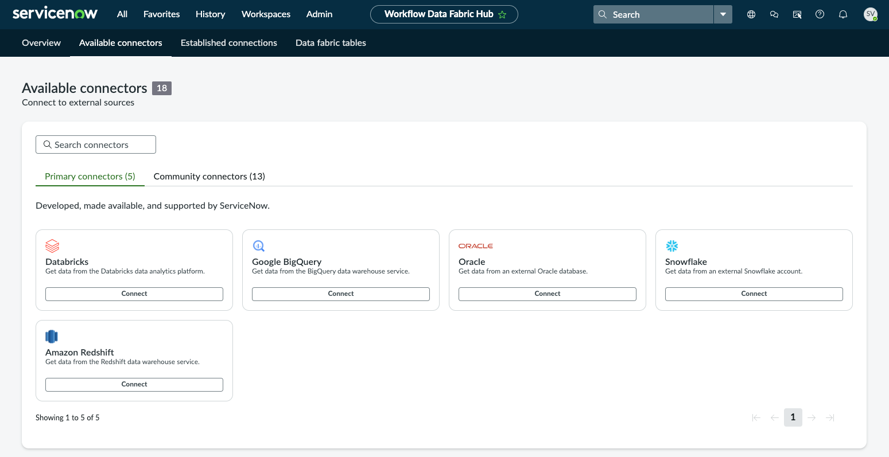Connect to Google BigQuery
The image size is (889, 457).
tap(341, 294)
